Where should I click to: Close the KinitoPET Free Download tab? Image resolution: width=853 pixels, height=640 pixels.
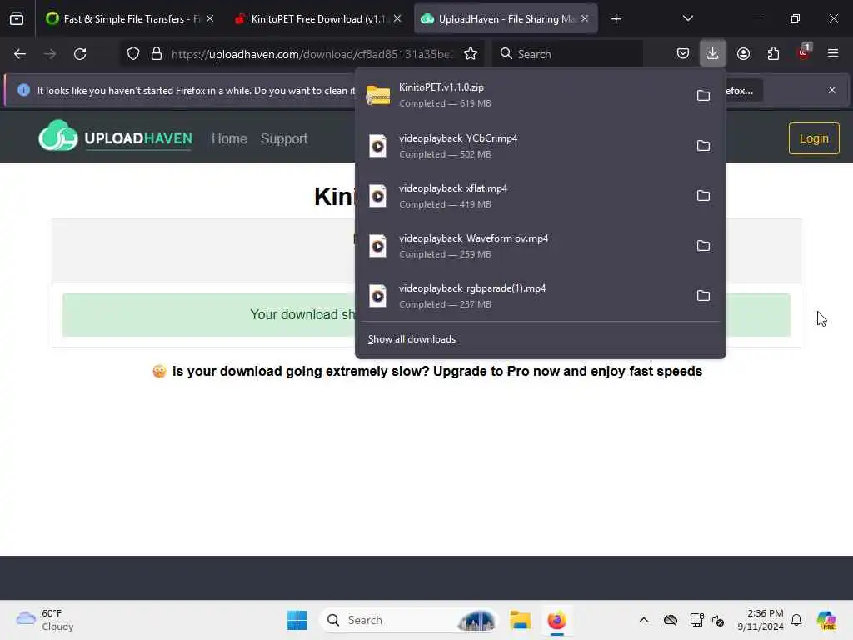click(397, 19)
